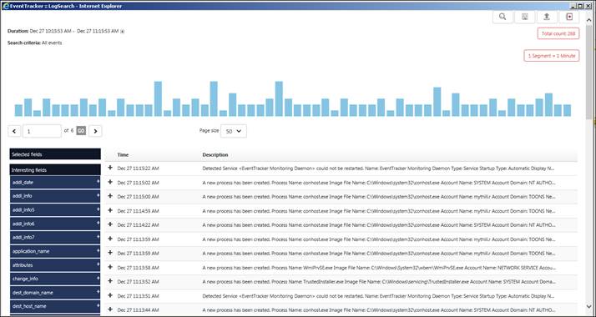Click the upload arrow icon in toolbar
This screenshot has height=317, width=596.
point(547,17)
